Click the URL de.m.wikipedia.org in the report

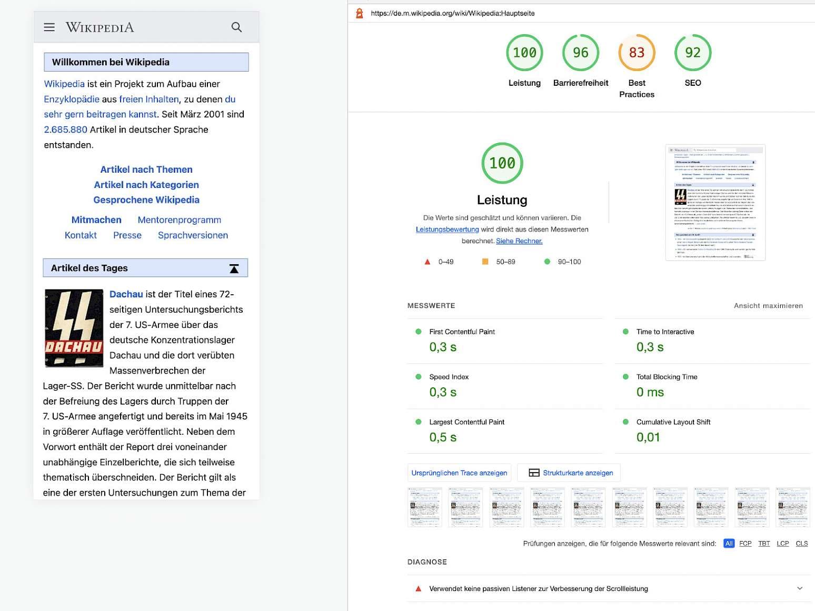pyautogui.click(x=453, y=13)
